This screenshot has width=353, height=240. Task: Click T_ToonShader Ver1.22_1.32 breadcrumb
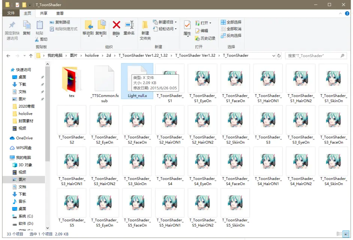coord(143,55)
